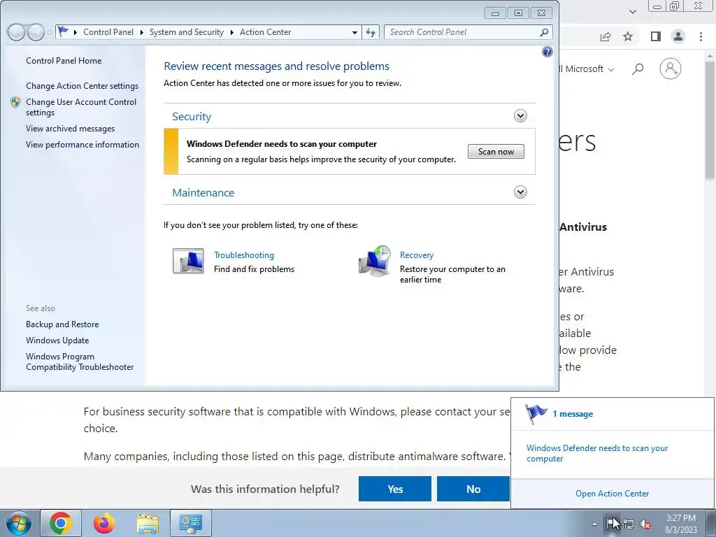Open the Windows Start menu orb
The height and width of the screenshot is (537, 716).
pos(19,523)
